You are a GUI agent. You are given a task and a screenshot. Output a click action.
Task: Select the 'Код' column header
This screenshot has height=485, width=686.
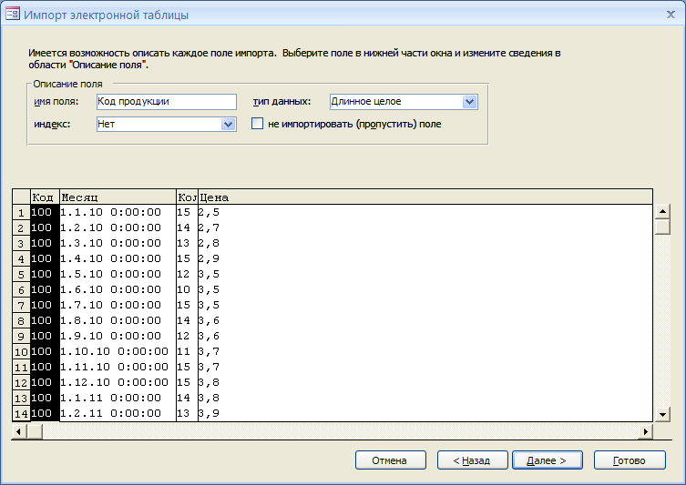click(x=45, y=197)
